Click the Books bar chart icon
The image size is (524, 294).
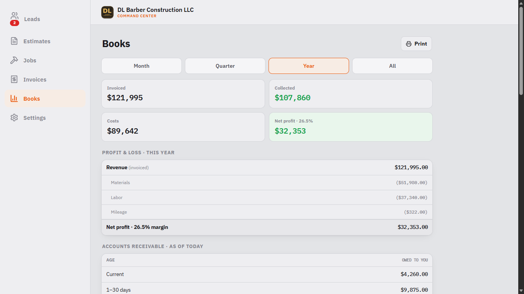click(x=14, y=98)
